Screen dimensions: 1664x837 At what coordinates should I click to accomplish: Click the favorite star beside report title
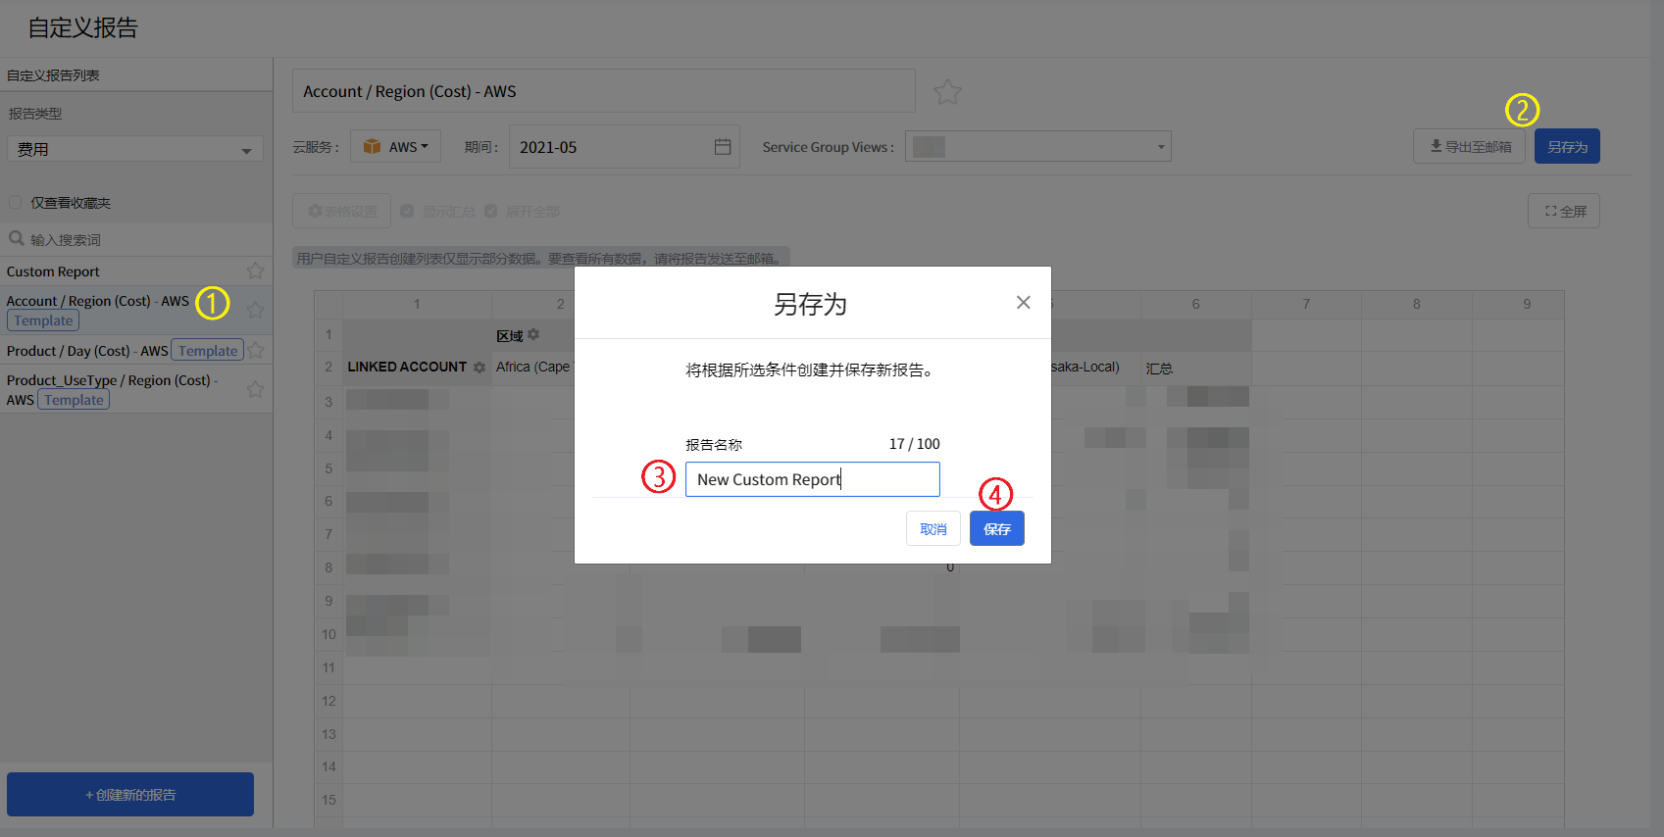click(x=947, y=92)
